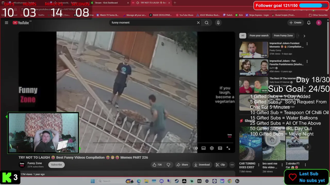The image size is (330, 185).
Task: Select the 'From Funny Zone' chip
Action: tap(283, 36)
